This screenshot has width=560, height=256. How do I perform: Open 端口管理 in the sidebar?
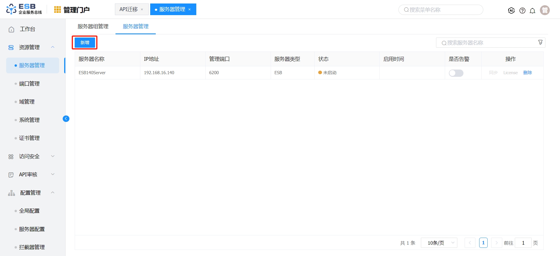tap(29, 84)
